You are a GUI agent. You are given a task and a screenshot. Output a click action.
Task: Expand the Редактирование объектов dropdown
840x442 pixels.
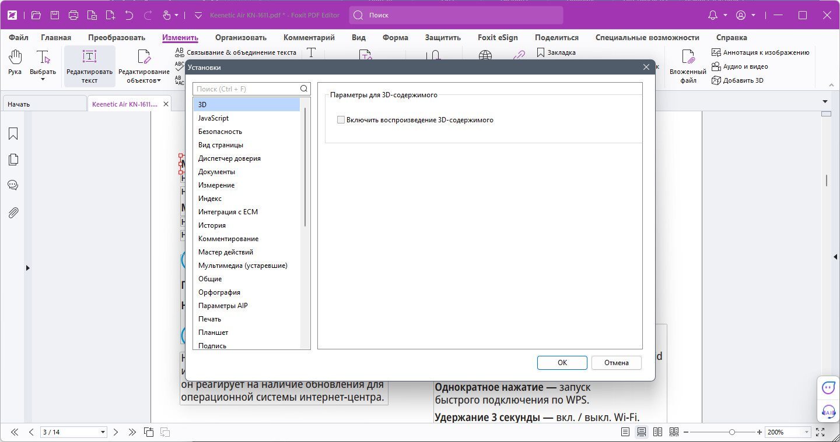[143, 80]
